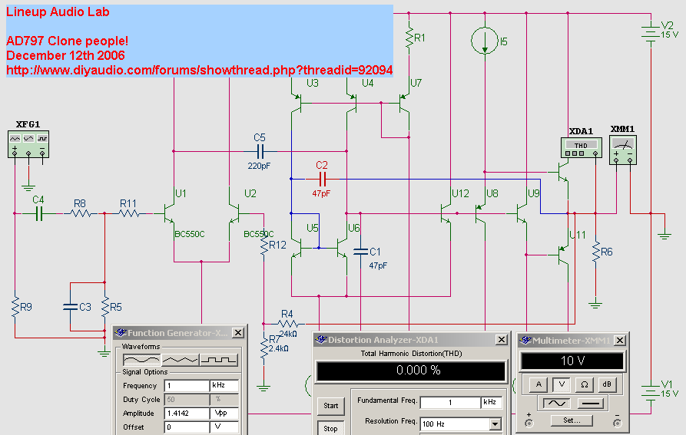Select triangle waveform in Function Generator

coord(181,361)
